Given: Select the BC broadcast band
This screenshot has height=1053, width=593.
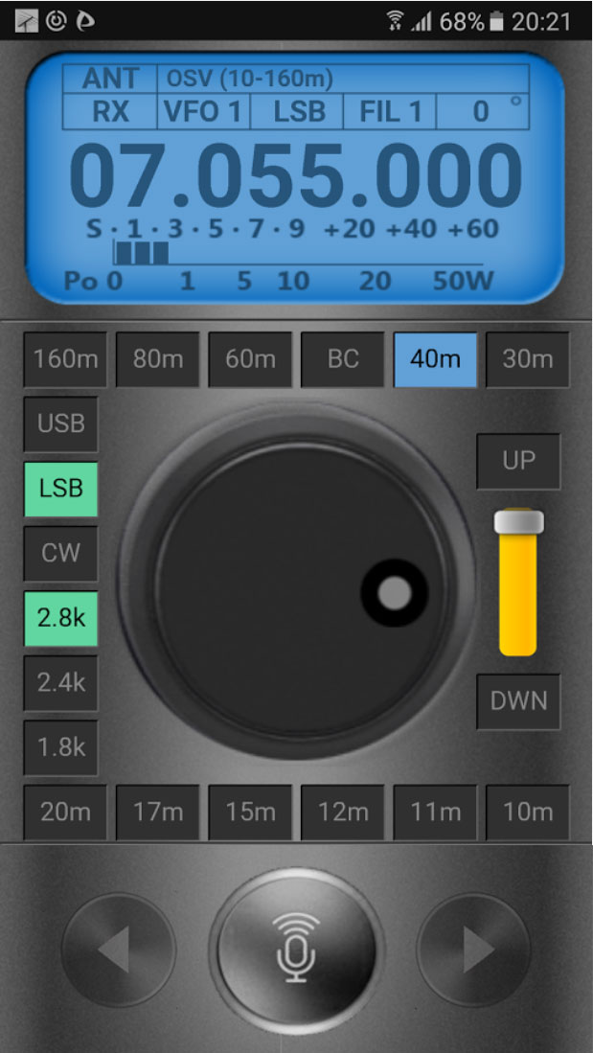Looking at the screenshot, I should (343, 359).
